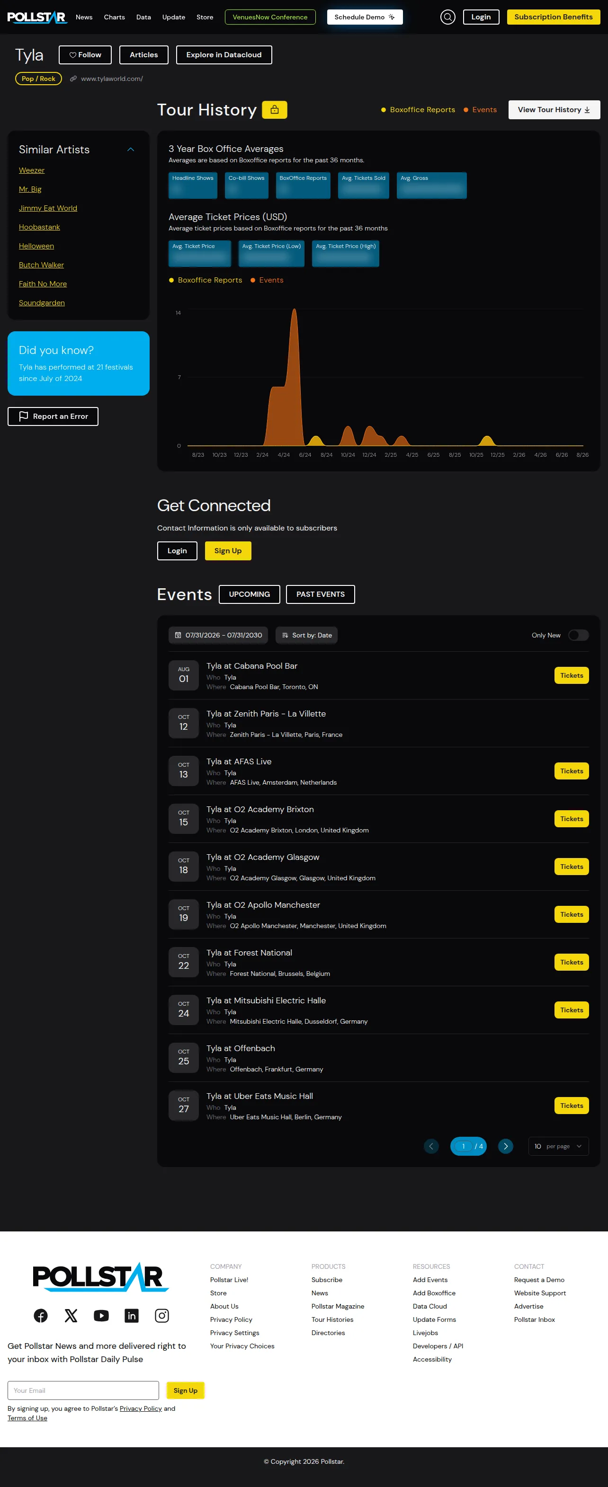Open Pollstar's LinkedIn icon
The image size is (608, 1487).
tap(132, 1316)
